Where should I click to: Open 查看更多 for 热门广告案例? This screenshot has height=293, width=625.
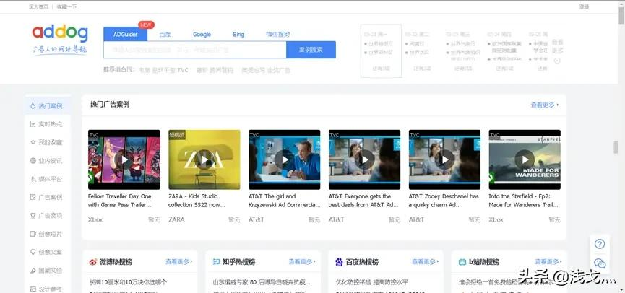tap(545, 105)
